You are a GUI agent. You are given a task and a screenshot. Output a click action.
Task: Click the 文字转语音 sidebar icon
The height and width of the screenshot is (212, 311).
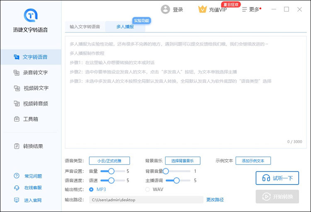point(17,57)
